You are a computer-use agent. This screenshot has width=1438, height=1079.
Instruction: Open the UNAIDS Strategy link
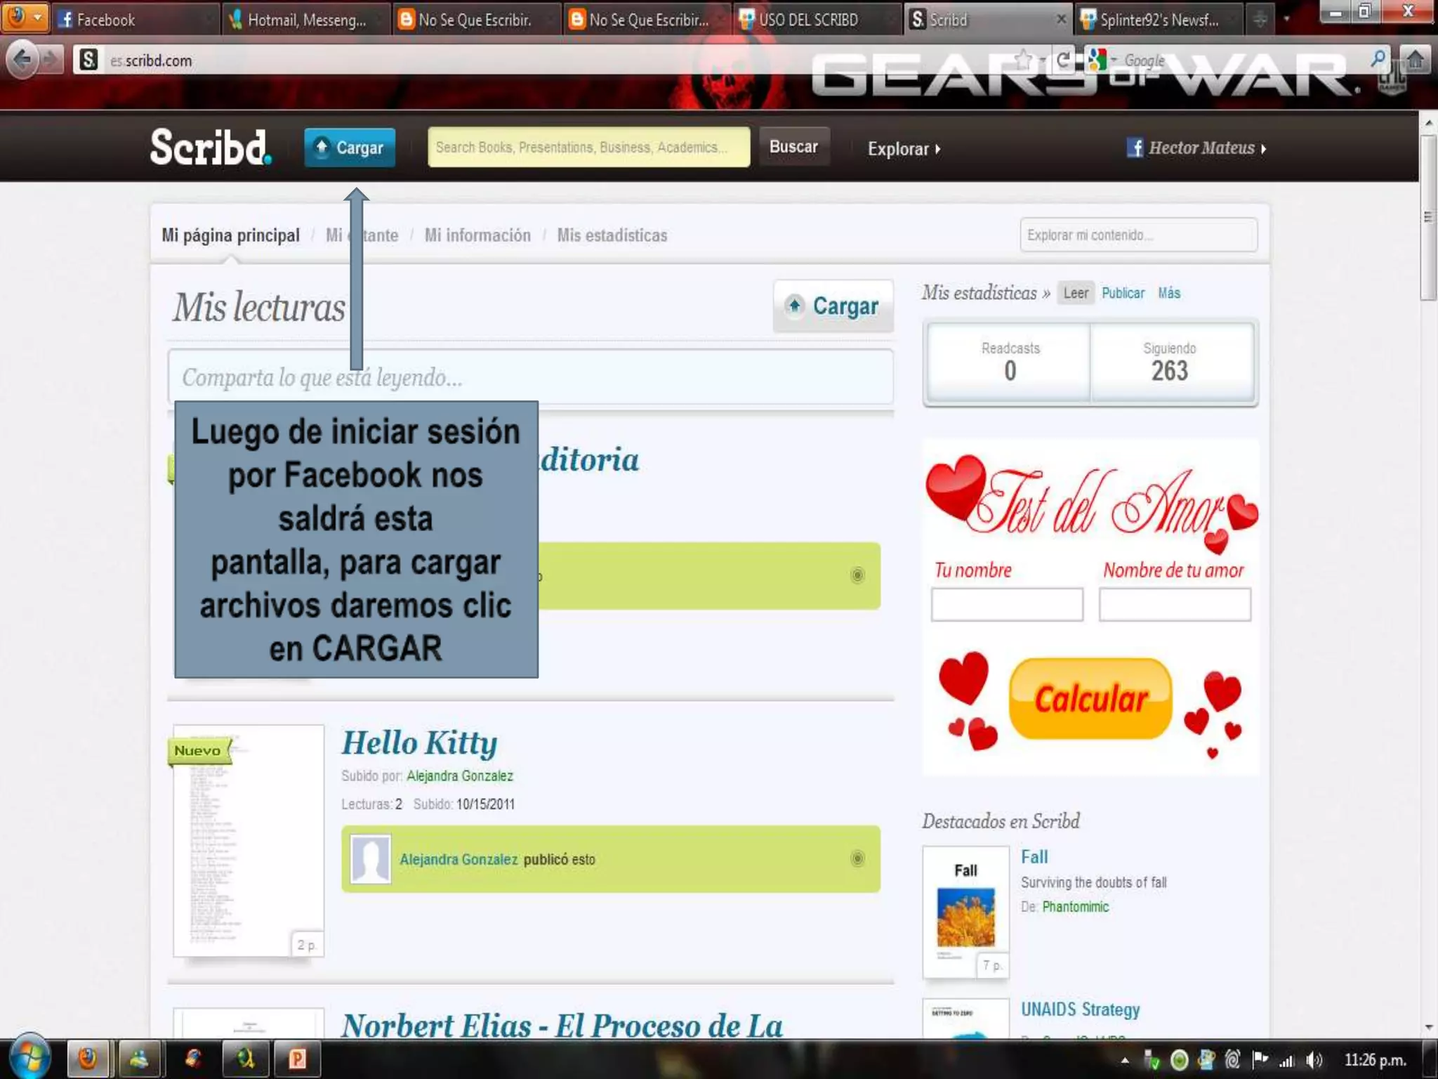point(1080,1009)
